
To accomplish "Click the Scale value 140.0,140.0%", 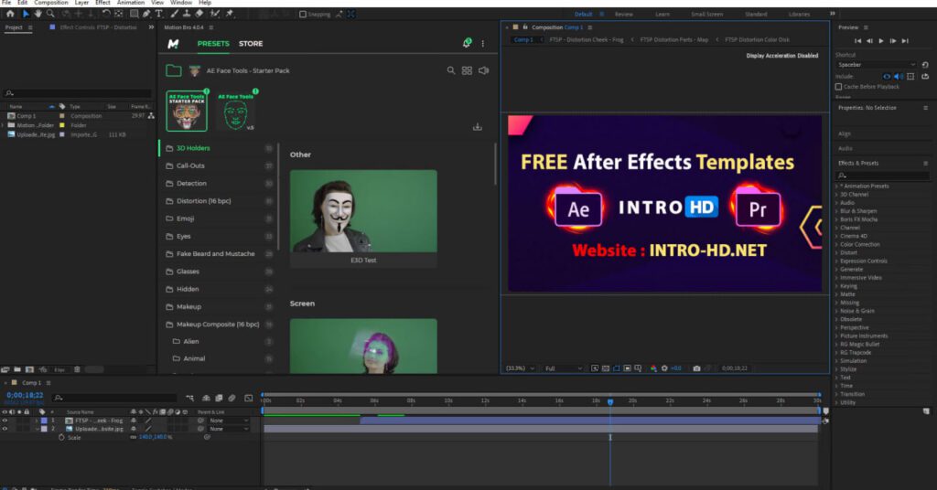I will (x=156, y=438).
